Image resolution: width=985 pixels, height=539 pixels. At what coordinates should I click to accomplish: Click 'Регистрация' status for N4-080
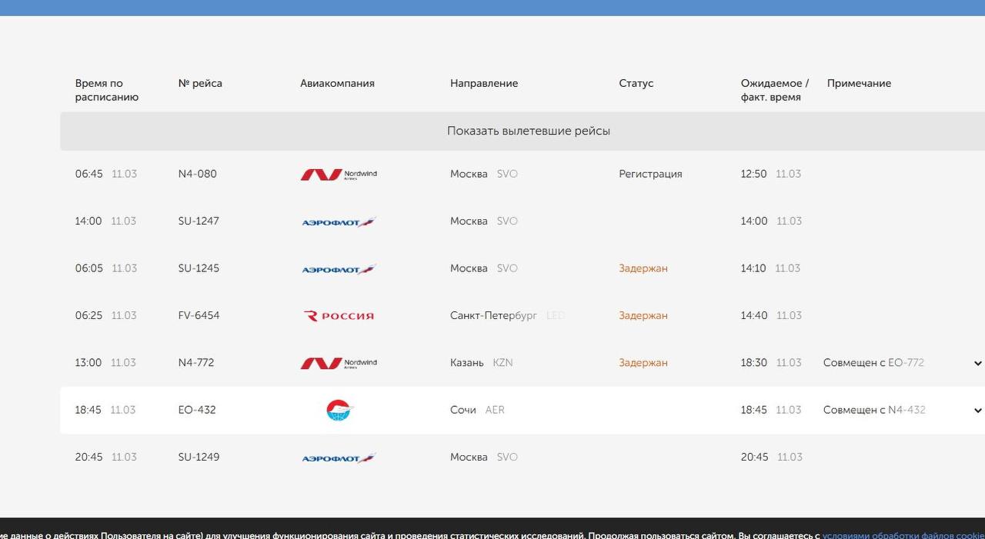point(650,174)
